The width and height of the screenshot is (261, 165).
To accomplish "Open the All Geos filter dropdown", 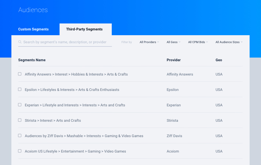I will [x=174, y=42].
